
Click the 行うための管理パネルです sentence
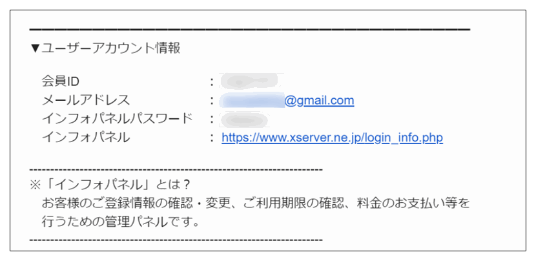(x=121, y=222)
